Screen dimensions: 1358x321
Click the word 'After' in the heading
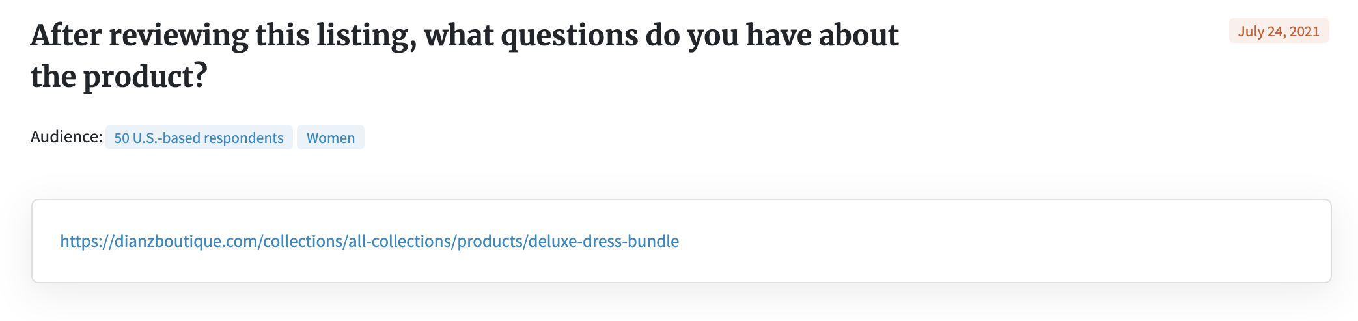[66, 36]
